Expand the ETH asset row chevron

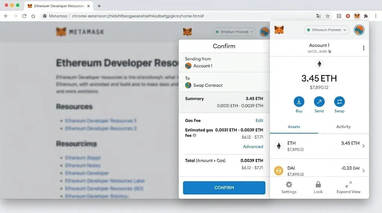click(363, 146)
